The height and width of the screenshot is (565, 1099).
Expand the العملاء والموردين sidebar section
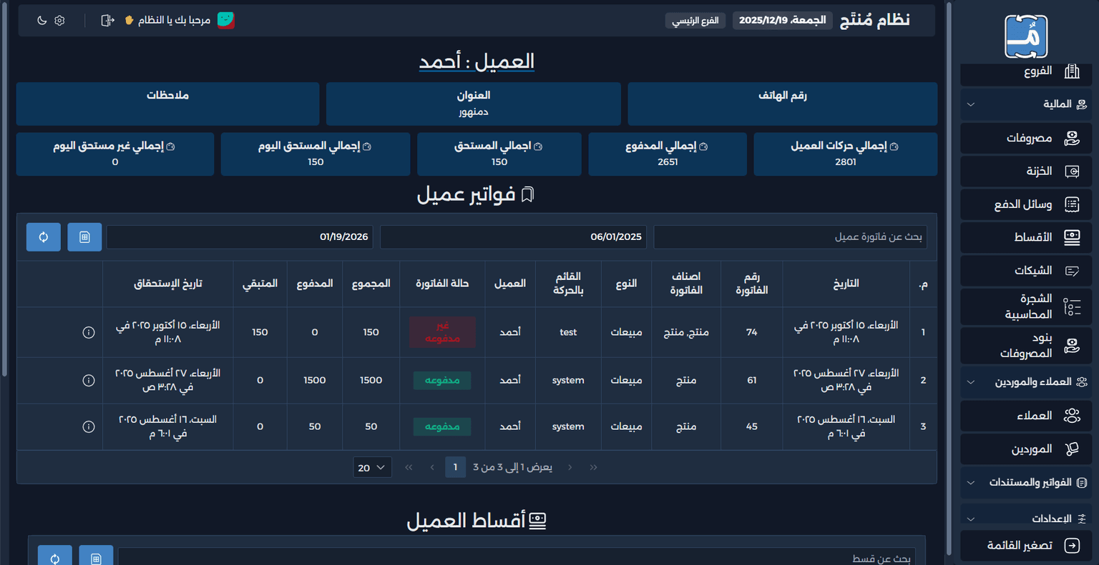coord(1026,381)
